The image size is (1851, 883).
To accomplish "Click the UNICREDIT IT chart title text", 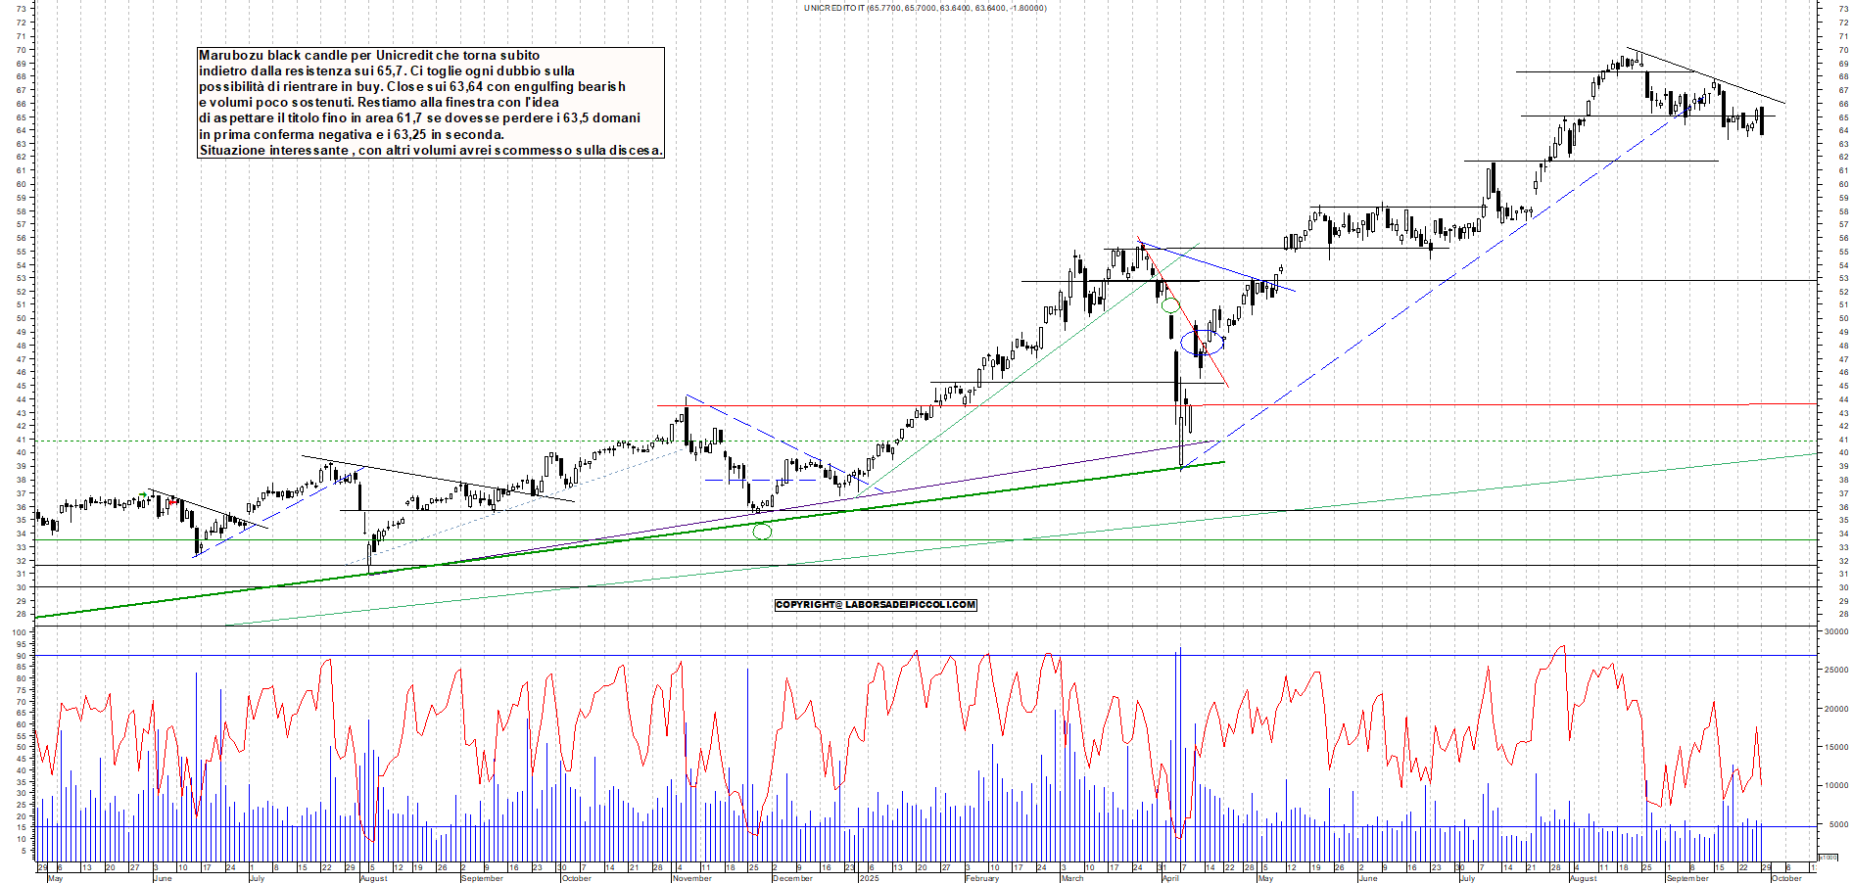I will (x=925, y=8).
